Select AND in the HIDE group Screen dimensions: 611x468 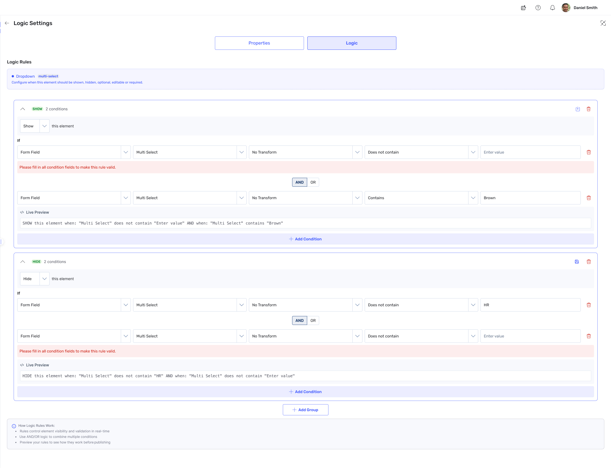(x=299, y=320)
